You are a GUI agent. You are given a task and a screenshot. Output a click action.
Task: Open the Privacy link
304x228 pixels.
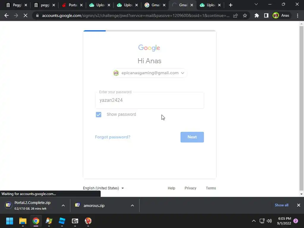click(x=190, y=188)
